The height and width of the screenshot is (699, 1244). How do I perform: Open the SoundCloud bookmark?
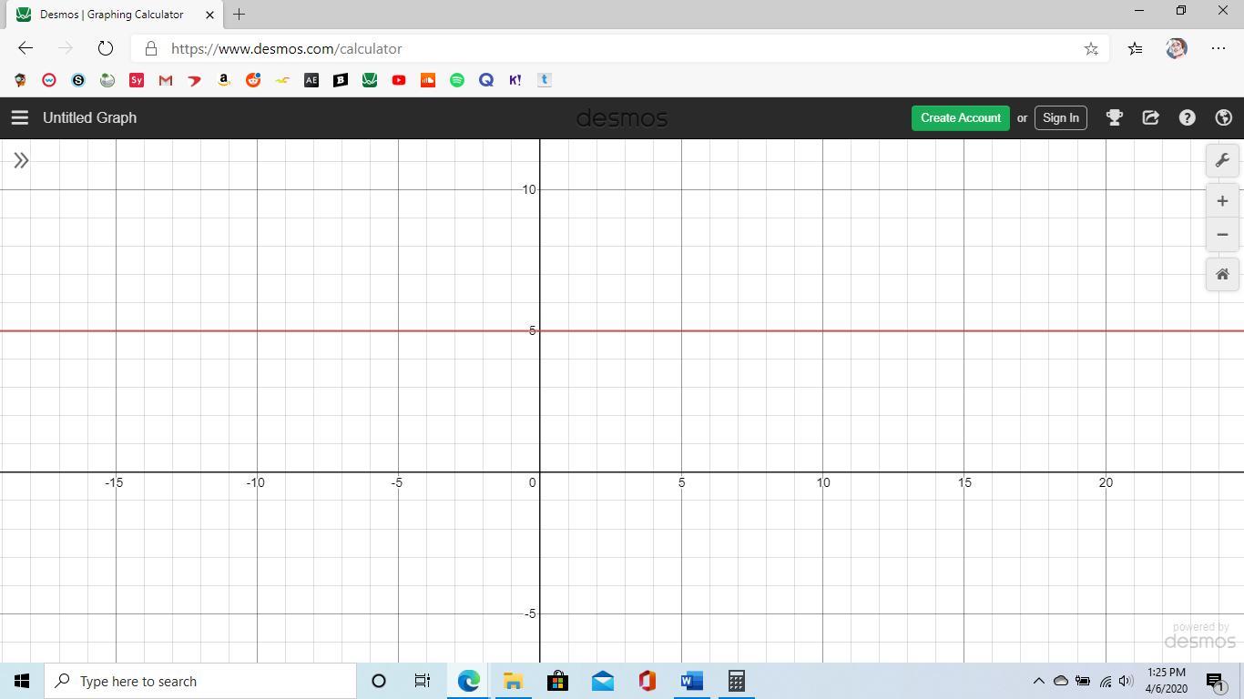click(x=428, y=80)
